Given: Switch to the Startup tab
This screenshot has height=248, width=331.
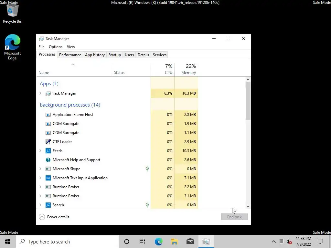Looking at the screenshot, I should 115,55.
